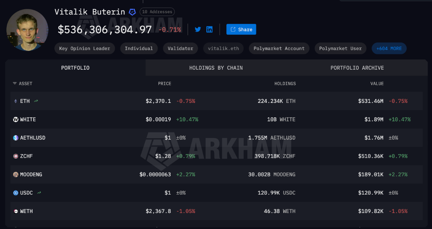Click the AETHLUSD asset name
The image size is (432, 229).
click(33, 138)
